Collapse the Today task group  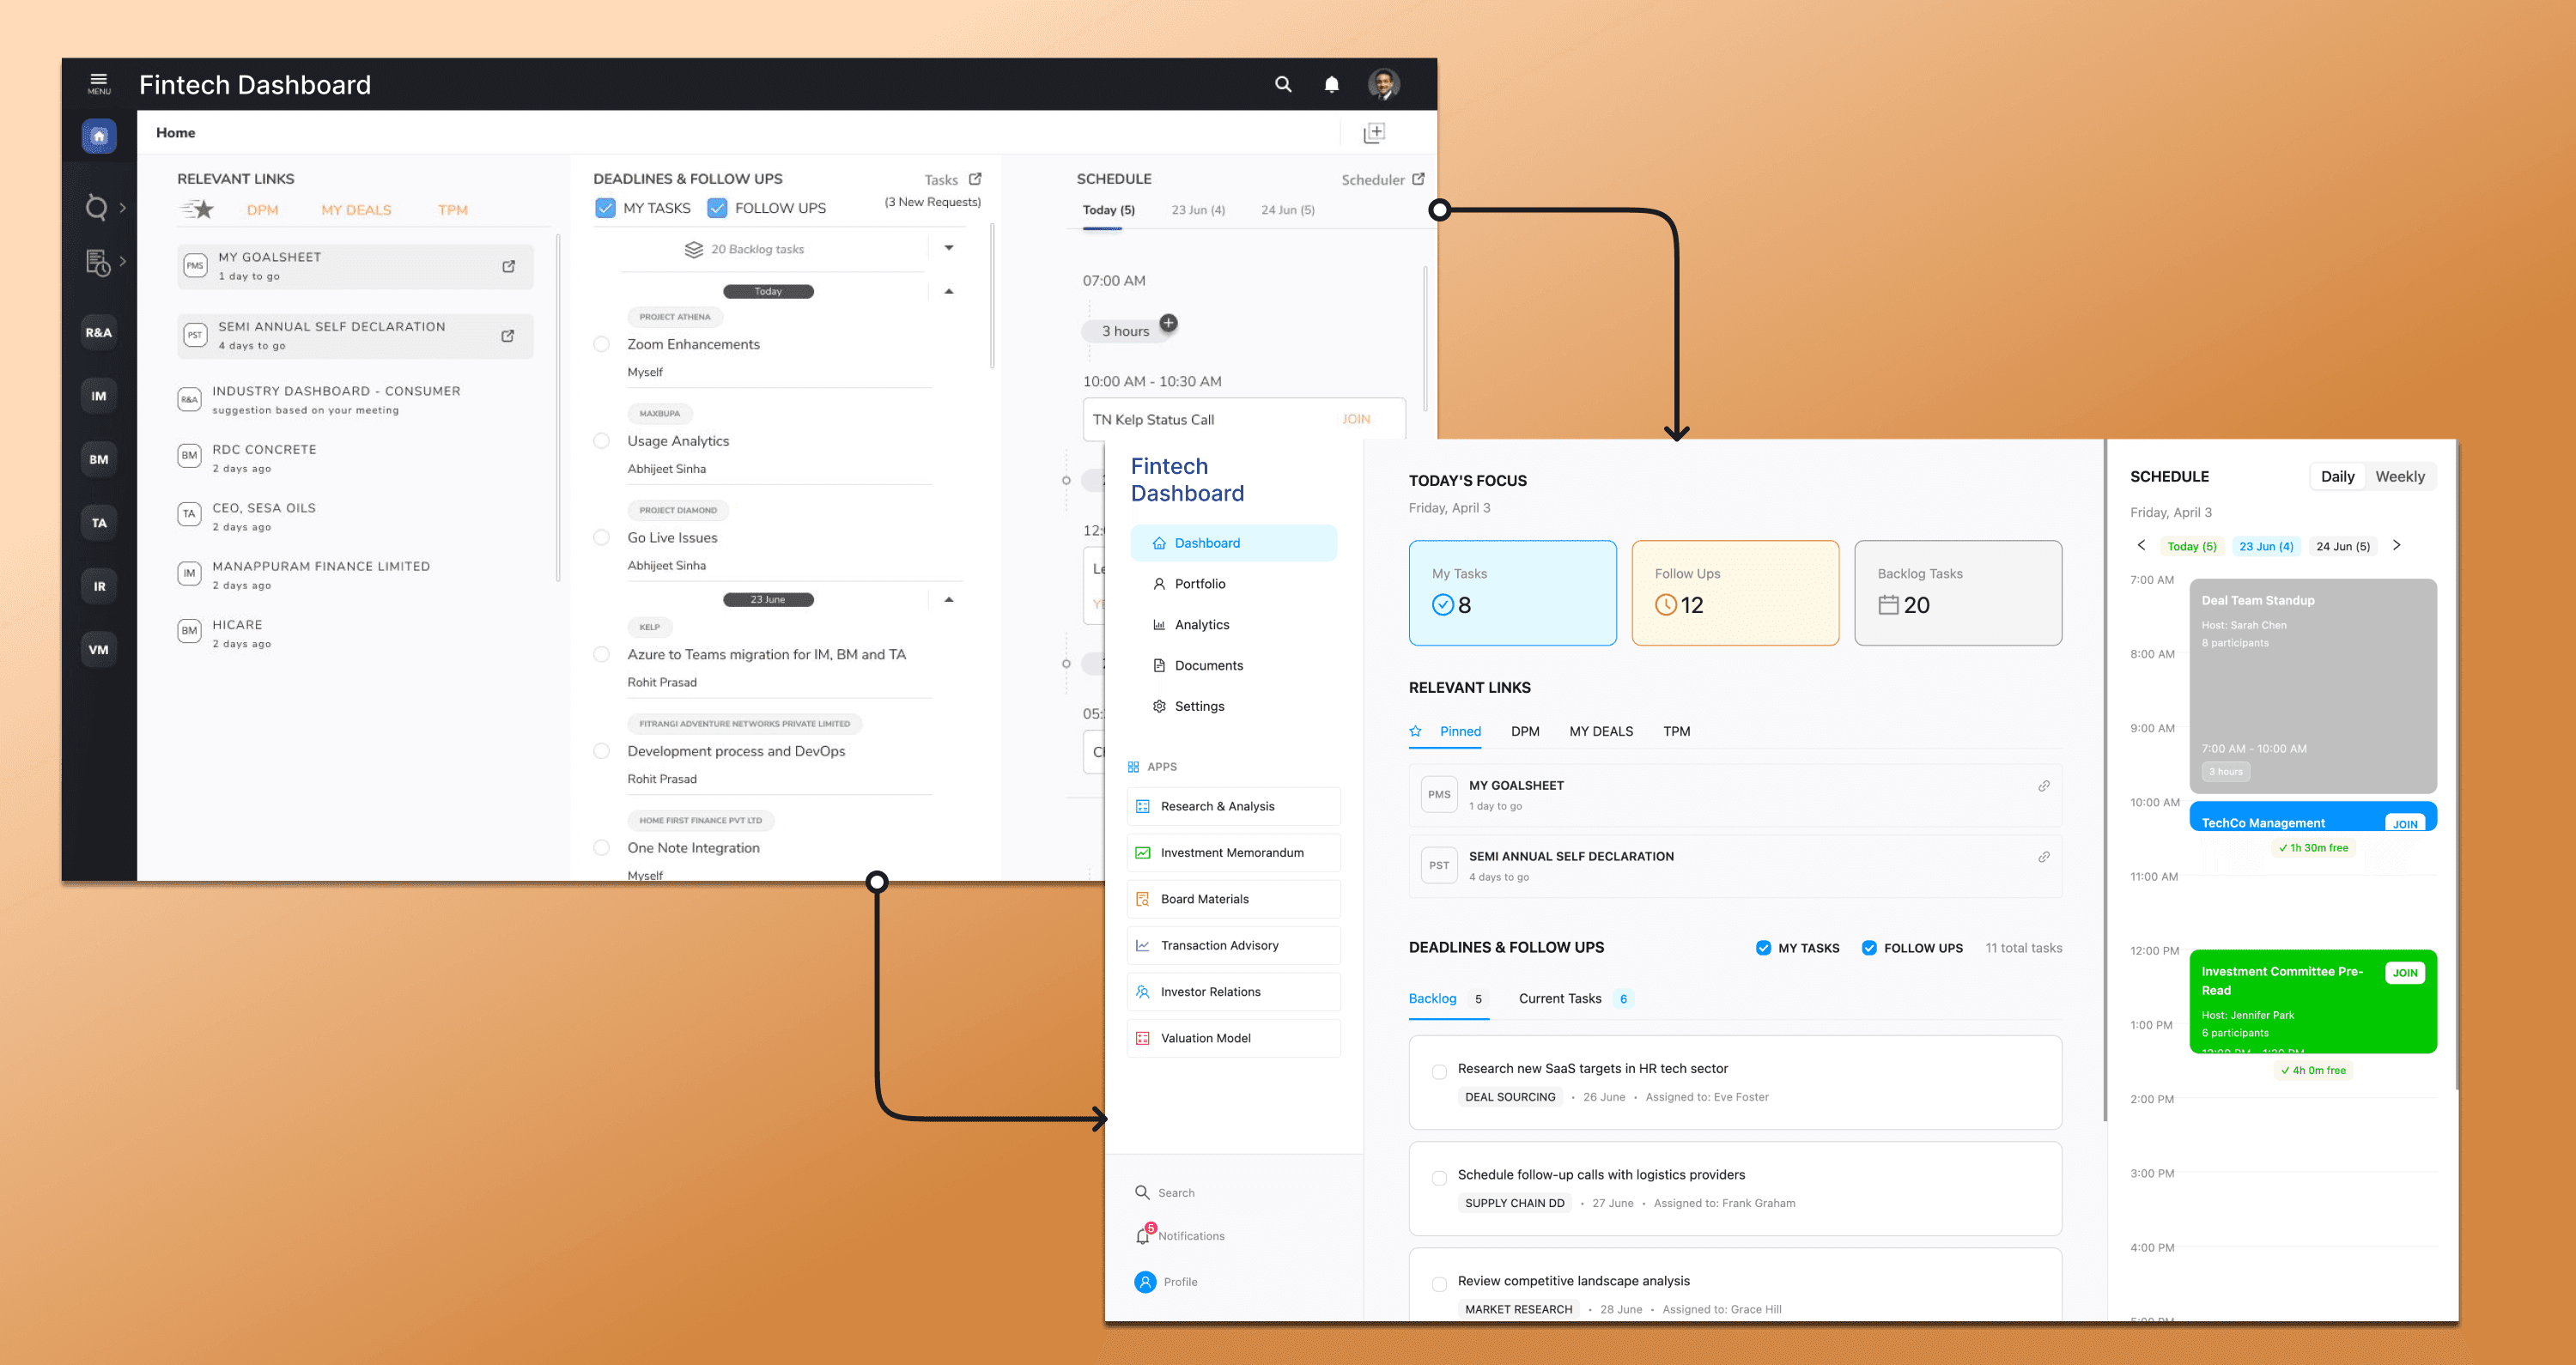(948, 292)
